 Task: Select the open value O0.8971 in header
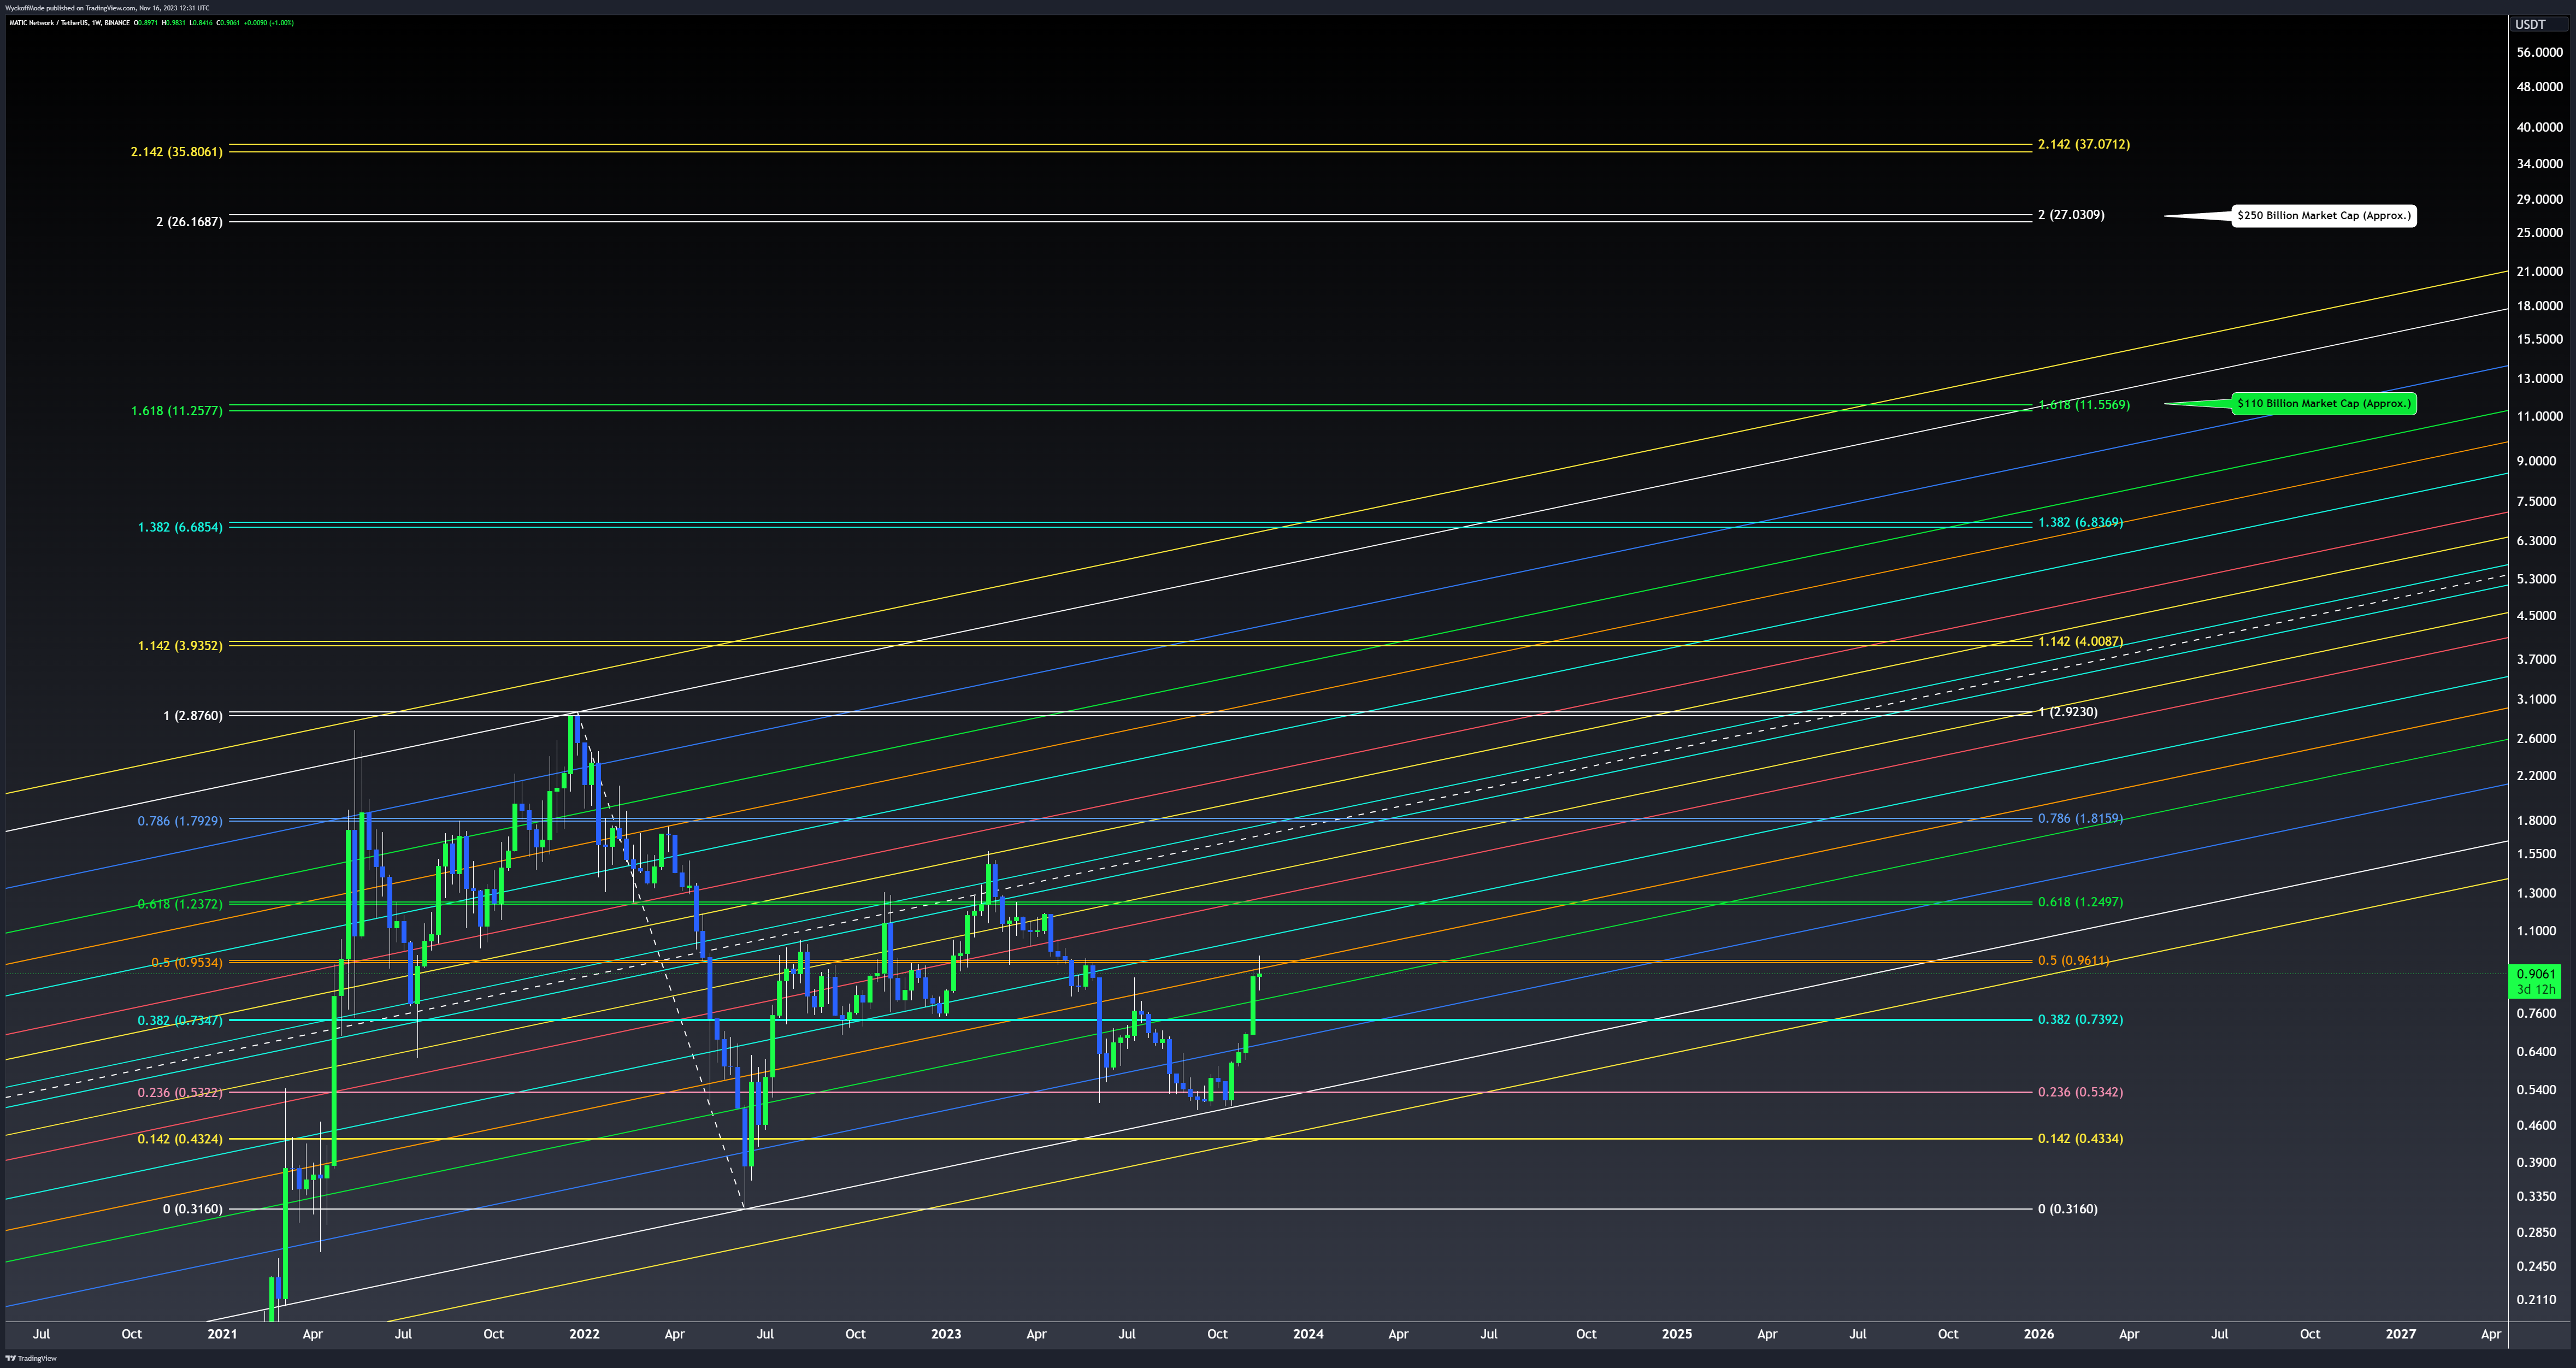[x=146, y=23]
